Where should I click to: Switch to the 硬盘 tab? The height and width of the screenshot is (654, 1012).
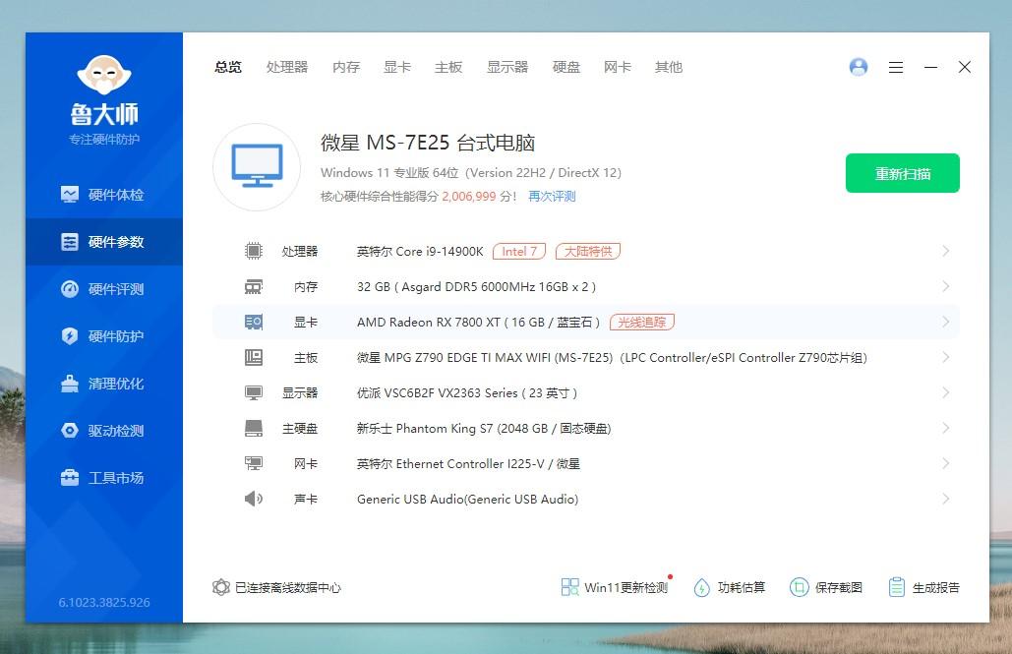(566, 67)
